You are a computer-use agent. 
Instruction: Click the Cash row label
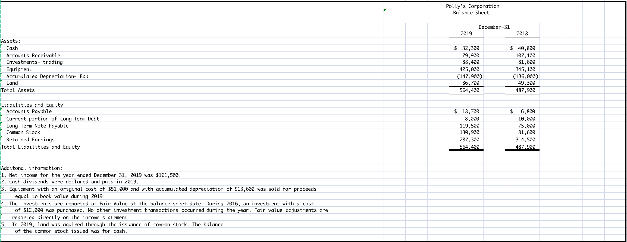[x=12, y=48]
